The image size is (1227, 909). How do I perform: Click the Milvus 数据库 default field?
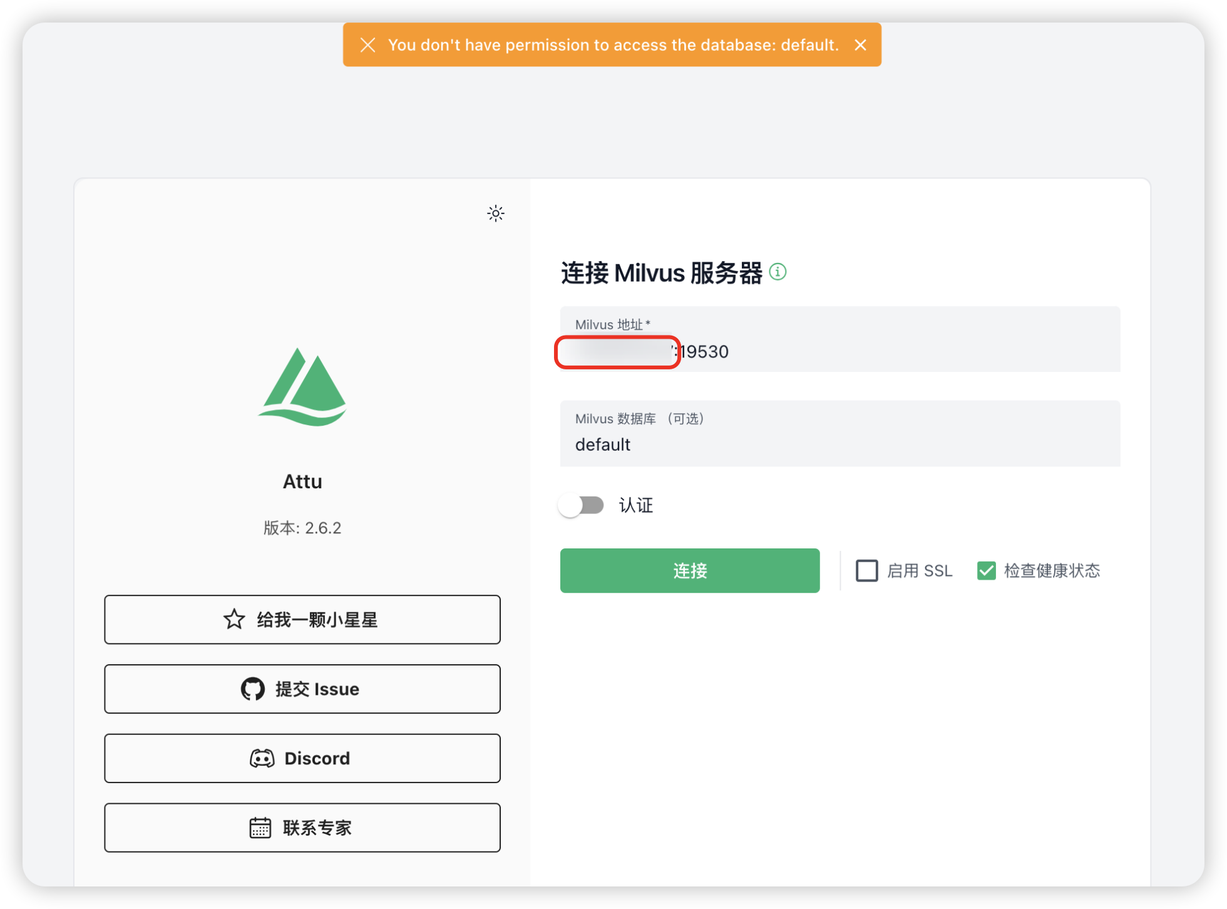tap(839, 444)
